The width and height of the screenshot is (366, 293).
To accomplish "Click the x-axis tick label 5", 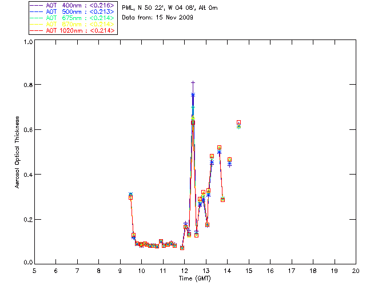I will (x=34, y=271).
